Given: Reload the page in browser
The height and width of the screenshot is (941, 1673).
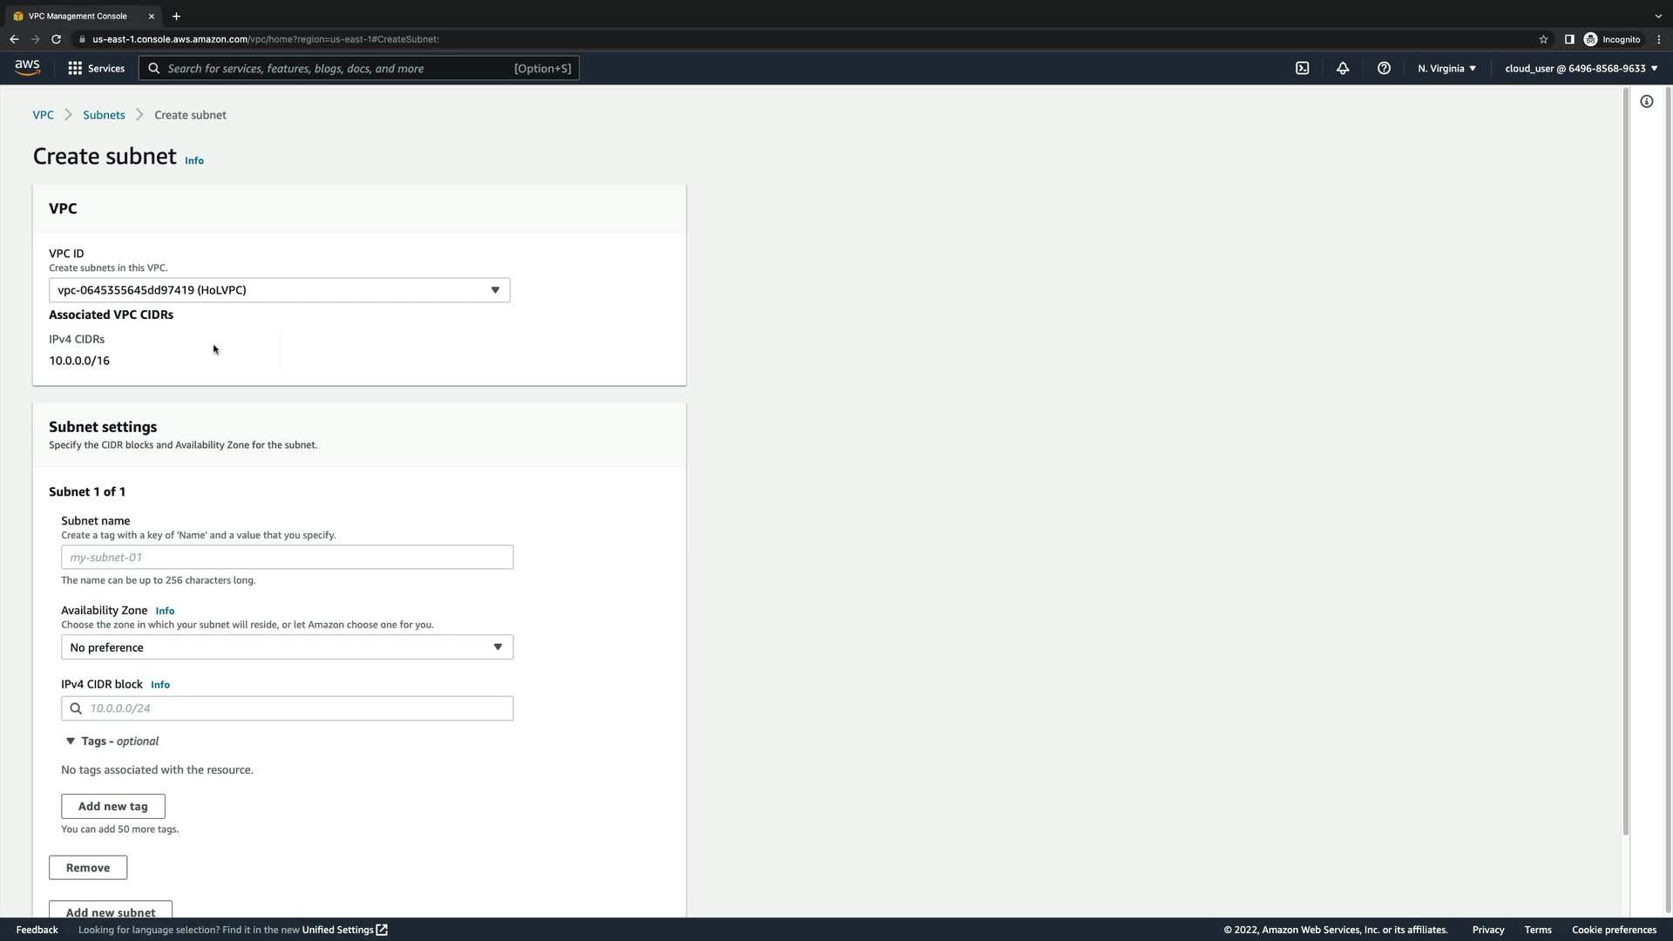Looking at the screenshot, I should [56, 39].
